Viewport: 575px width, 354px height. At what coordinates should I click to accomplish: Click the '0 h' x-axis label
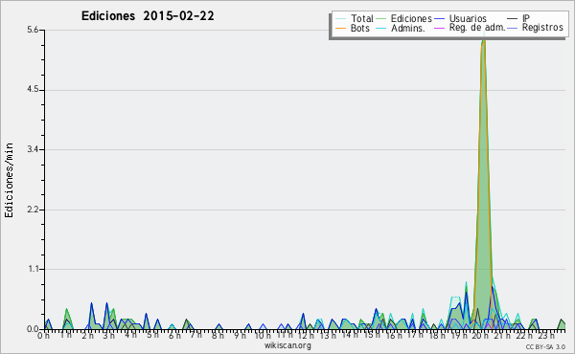pyautogui.click(x=44, y=336)
